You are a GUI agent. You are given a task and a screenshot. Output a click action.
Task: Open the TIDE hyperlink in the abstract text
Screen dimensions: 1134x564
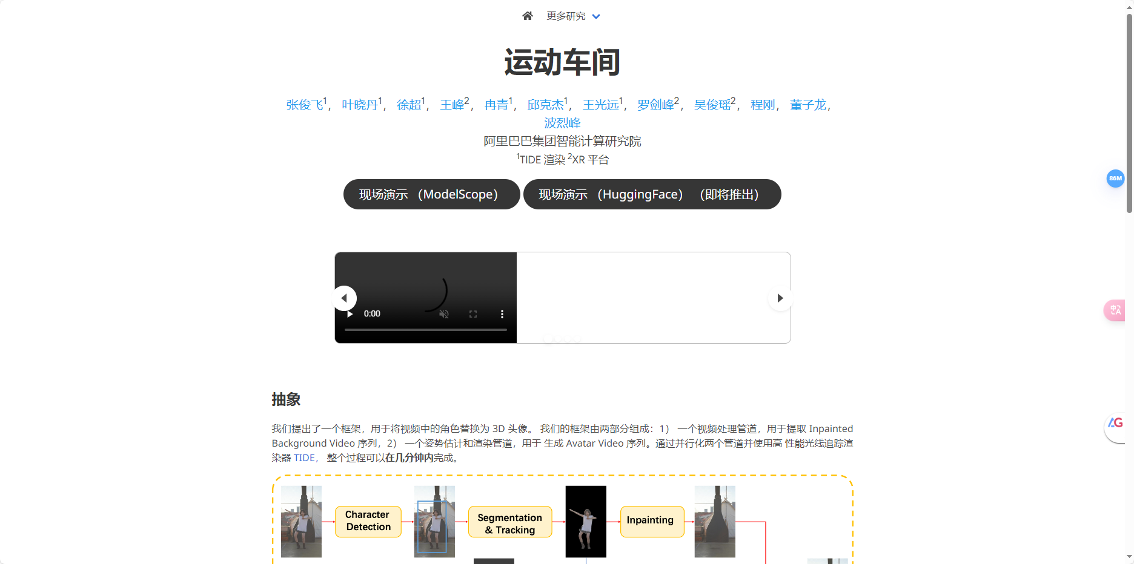pos(303,457)
